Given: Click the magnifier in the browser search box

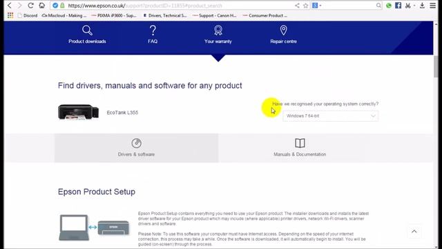Looking at the screenshot, I should (378, 6).
